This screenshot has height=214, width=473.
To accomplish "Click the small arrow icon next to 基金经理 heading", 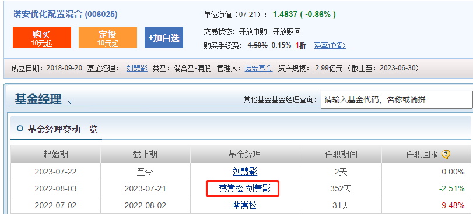I will 69,102.
